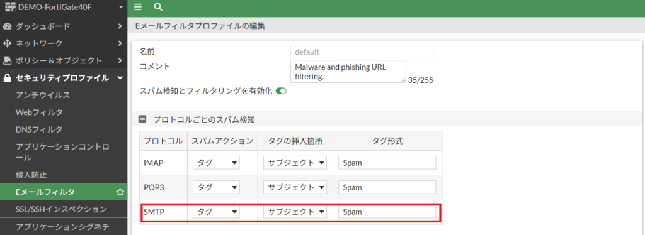
Task: Go to DNSフィルタ page
Action: coord(39,129)
